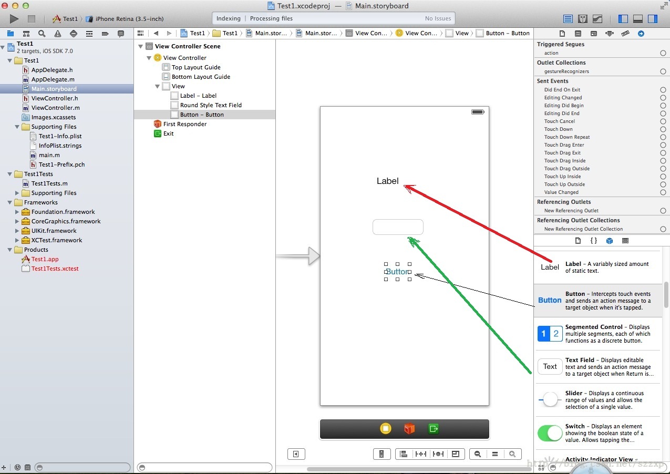The height and width of the screenshot is (474, 670).
Task: Collapse the Frameworks group
Action: [10, 202]
